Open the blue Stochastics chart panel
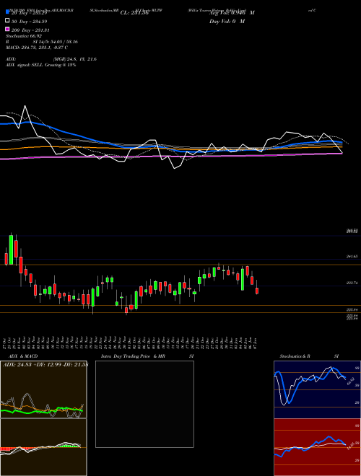 (317, 389)
